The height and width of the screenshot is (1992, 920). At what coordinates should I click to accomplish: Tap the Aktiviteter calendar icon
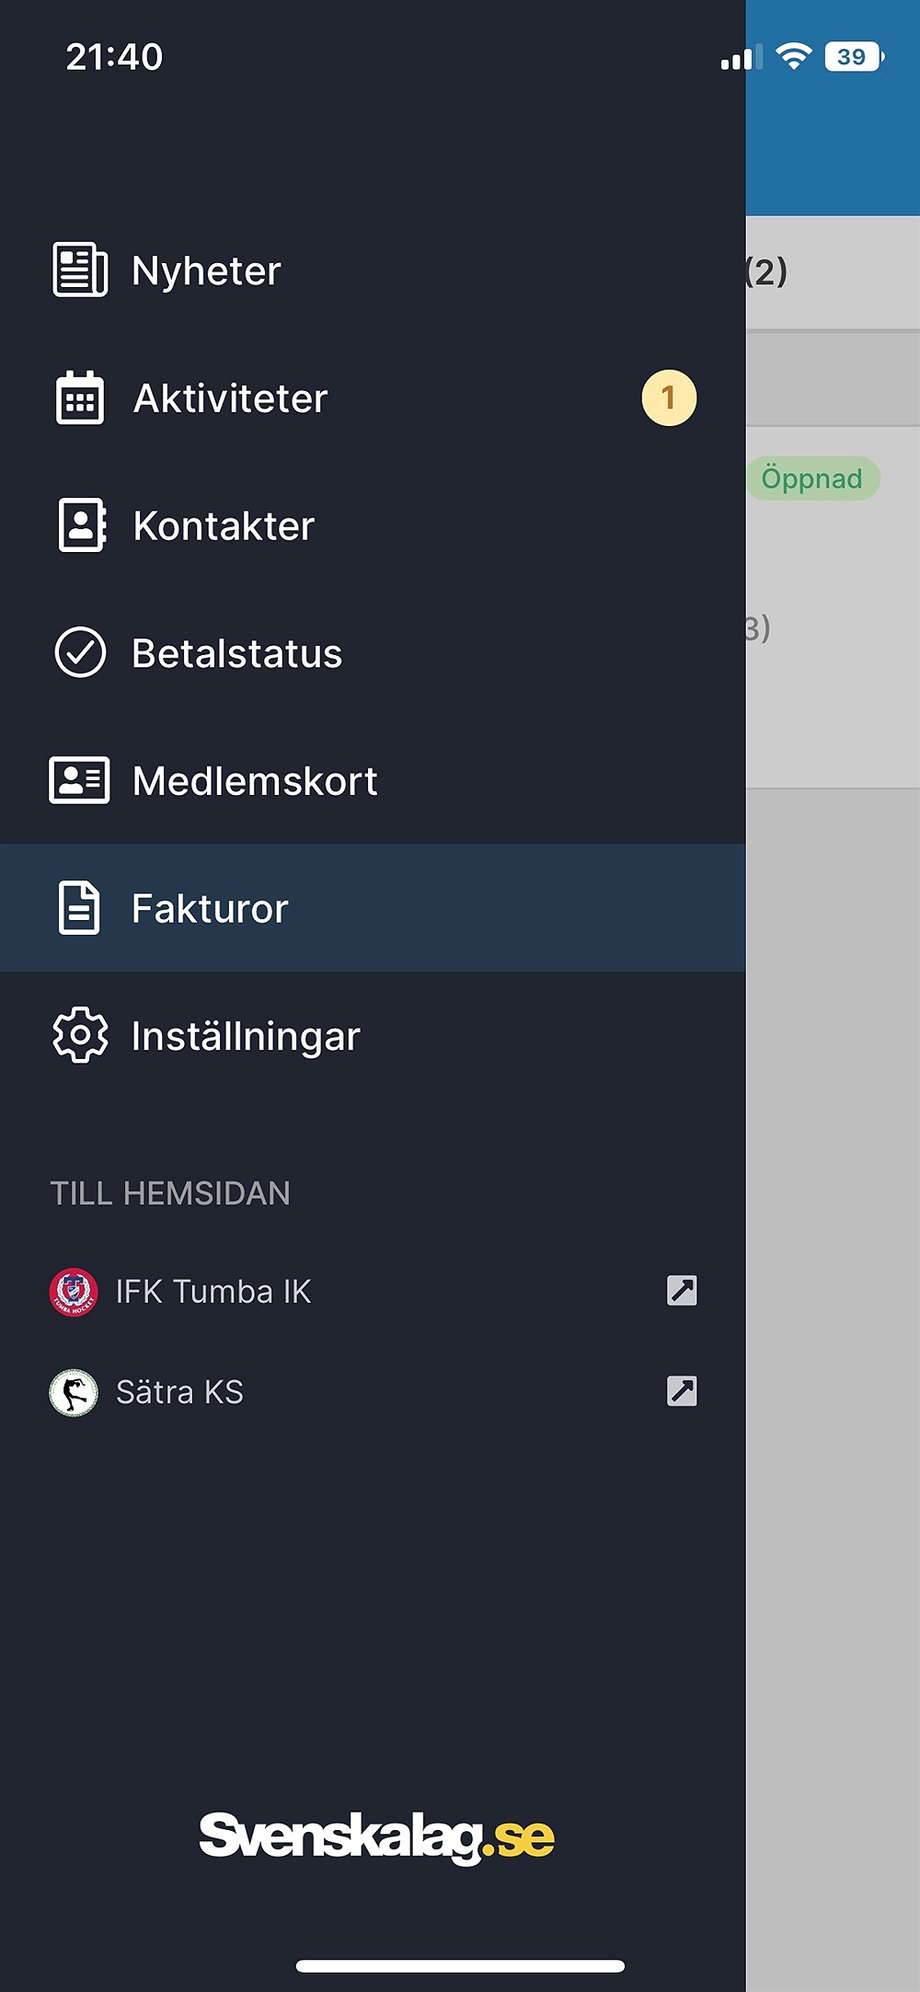80,397
